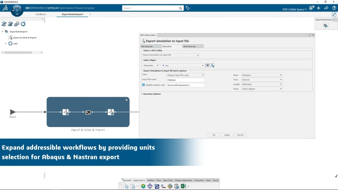Image resolution: width=338 pixels, height=190 pixels.
Task: Uncheck the Update analysis case checkbox
Action: click(x=143, y=85)
